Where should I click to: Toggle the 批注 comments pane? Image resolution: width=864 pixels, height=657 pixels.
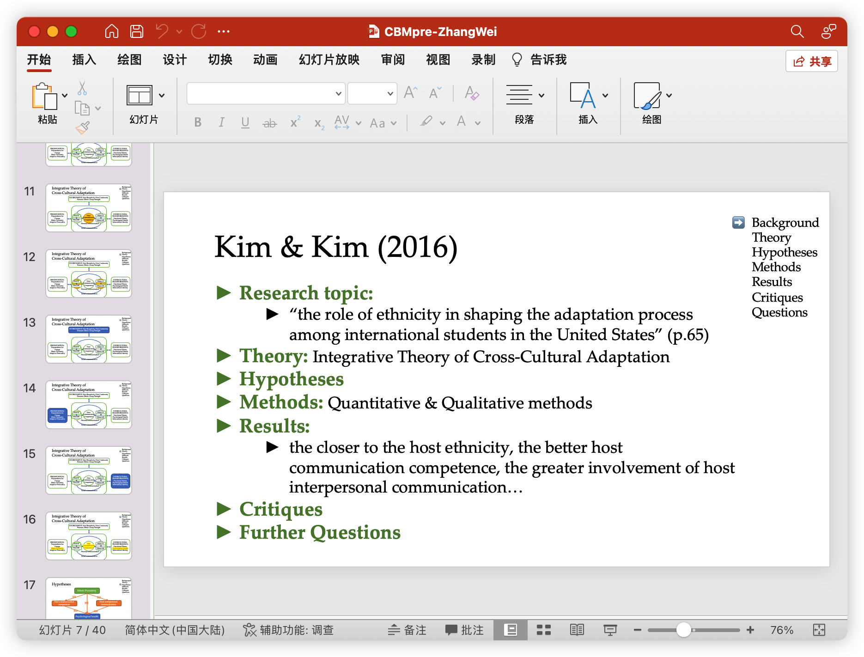(464, 630)
